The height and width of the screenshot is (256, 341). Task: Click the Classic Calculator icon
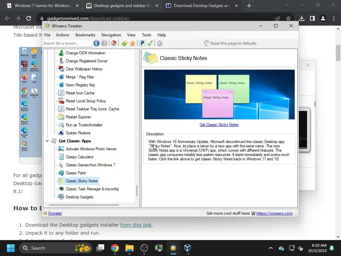click(x=61, y=157)
